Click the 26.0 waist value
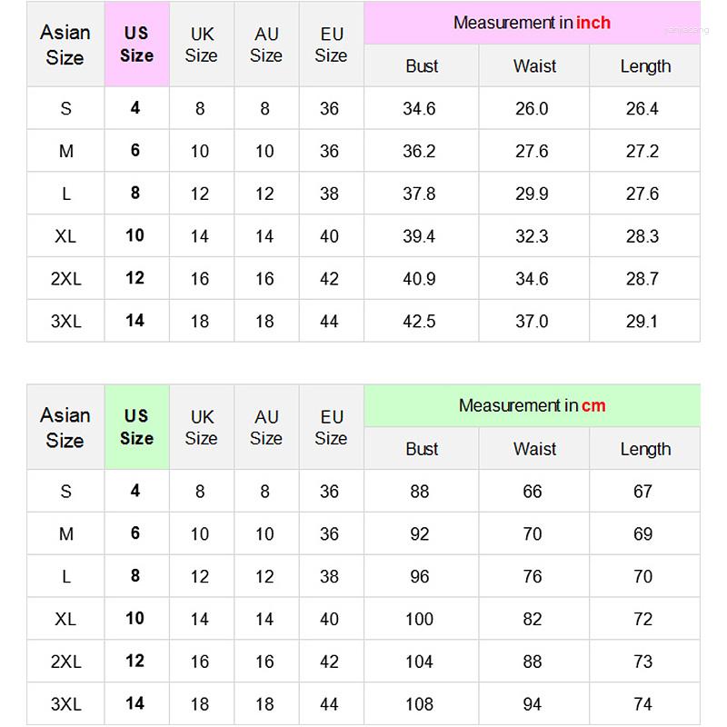This screenshot has height=727, width=727. (x=532, y=108)
